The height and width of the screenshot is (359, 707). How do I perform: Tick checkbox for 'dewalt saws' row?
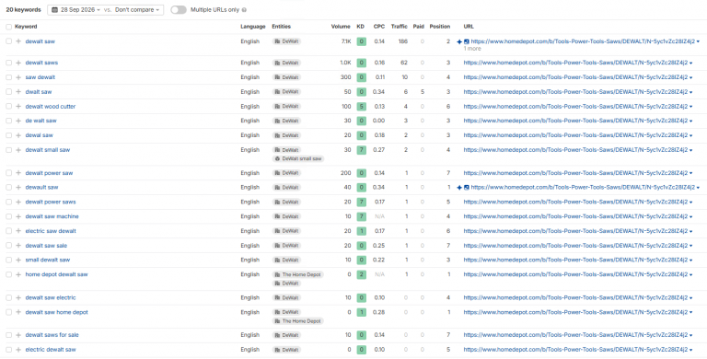[8, 63]
